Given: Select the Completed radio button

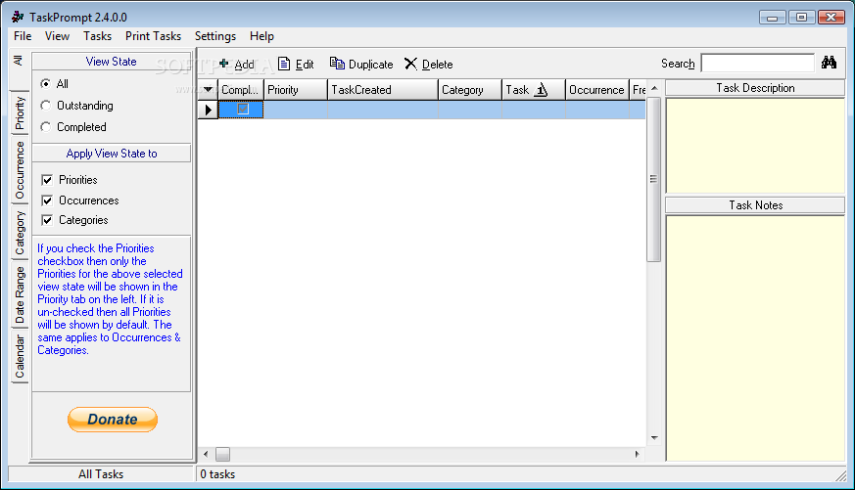Looking at the screenshot, I should (x=45, y=127).
